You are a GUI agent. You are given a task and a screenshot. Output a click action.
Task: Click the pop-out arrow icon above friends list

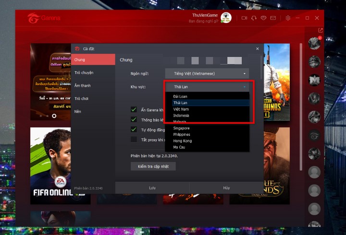[321, 30]
